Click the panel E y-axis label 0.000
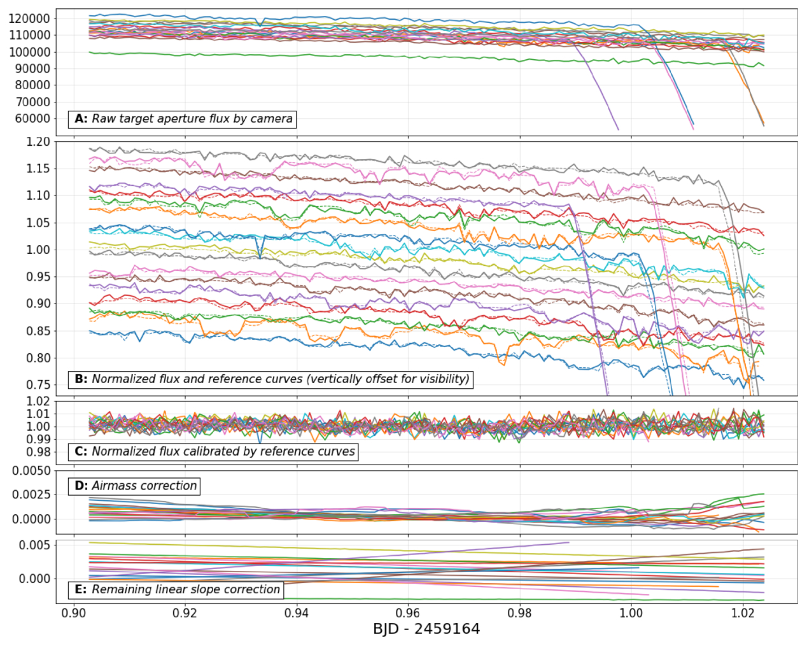807x646 pixels. pos(35,579)
